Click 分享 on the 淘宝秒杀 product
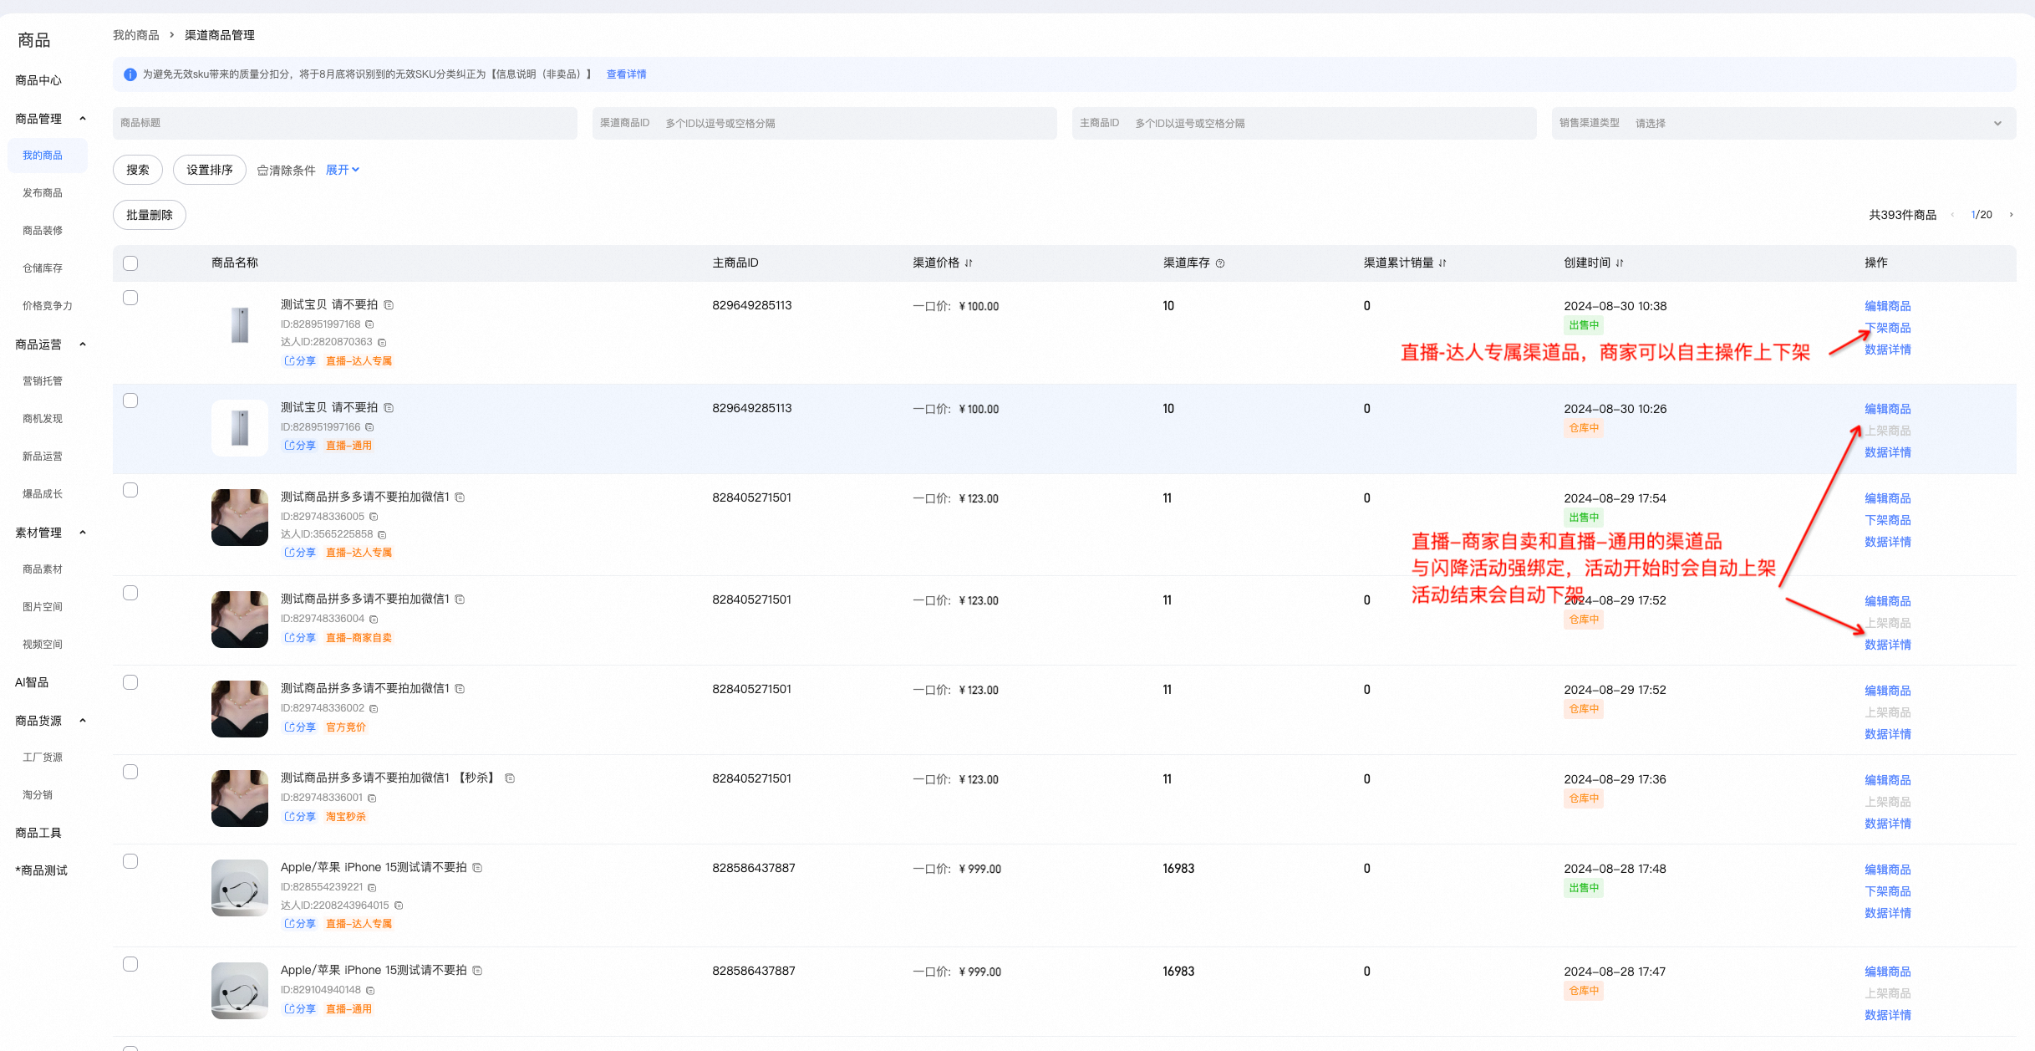This screenshot has height=1051, width=2035. pos(300,817)
